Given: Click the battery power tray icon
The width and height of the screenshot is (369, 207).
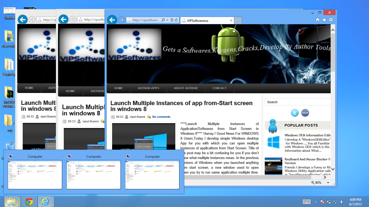Looking at the screenshot, I should coord(329,202).
